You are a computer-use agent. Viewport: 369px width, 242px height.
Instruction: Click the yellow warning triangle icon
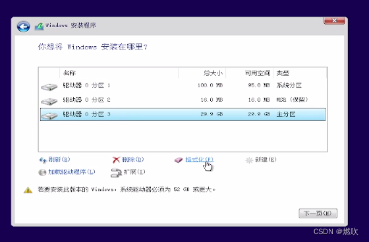[x=28, y=190]
